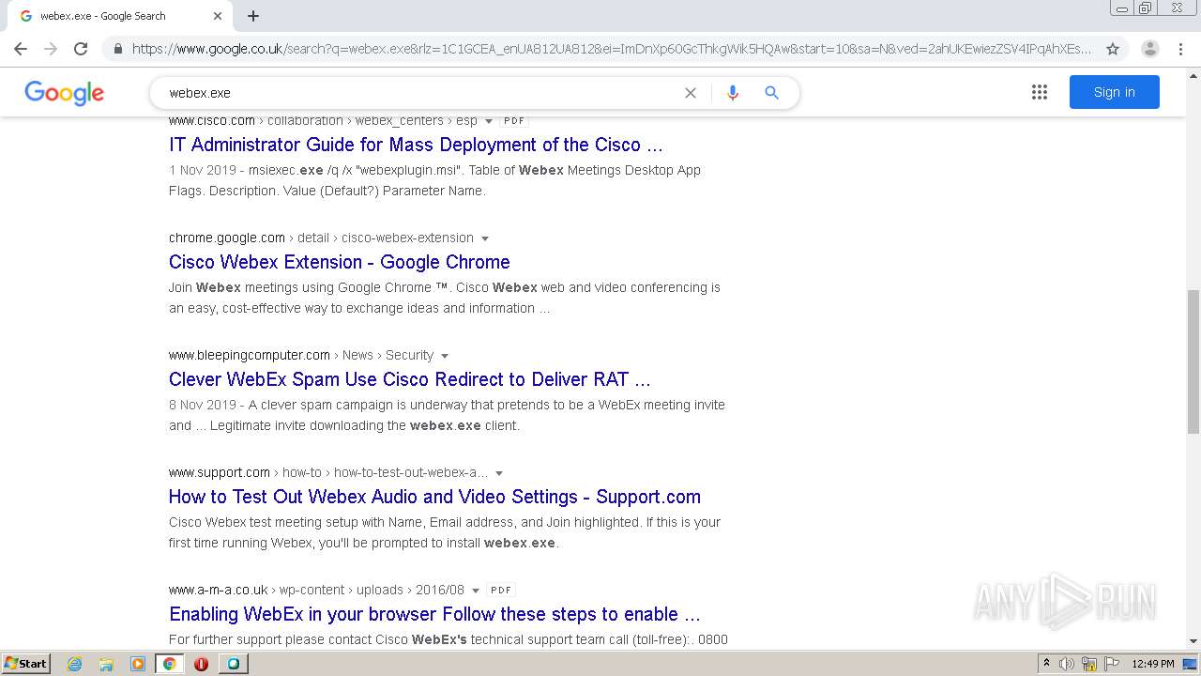Open Cisco Webex Extension - Google Chrome result
Viewport: 1201px width, 676px height.
pos(340,262)
